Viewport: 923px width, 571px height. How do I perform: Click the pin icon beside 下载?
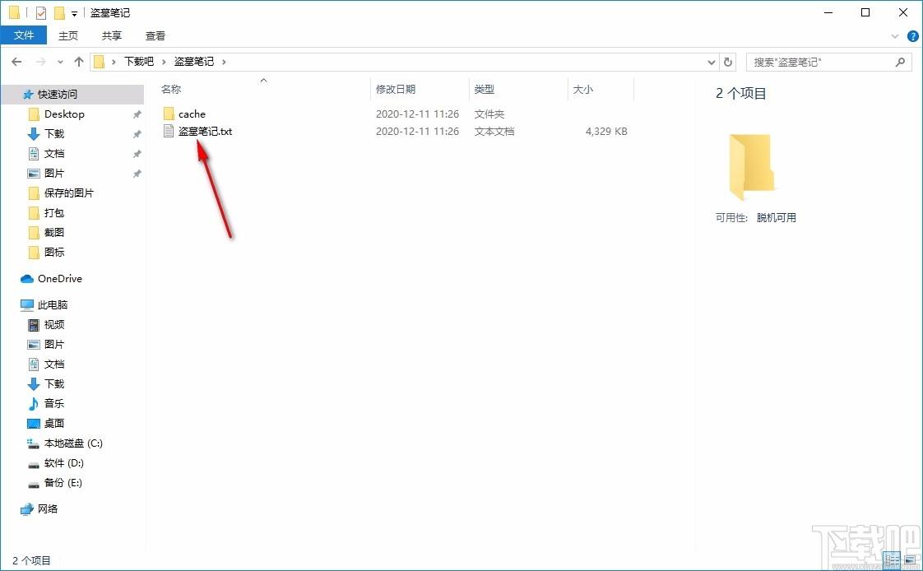point(137,134)
